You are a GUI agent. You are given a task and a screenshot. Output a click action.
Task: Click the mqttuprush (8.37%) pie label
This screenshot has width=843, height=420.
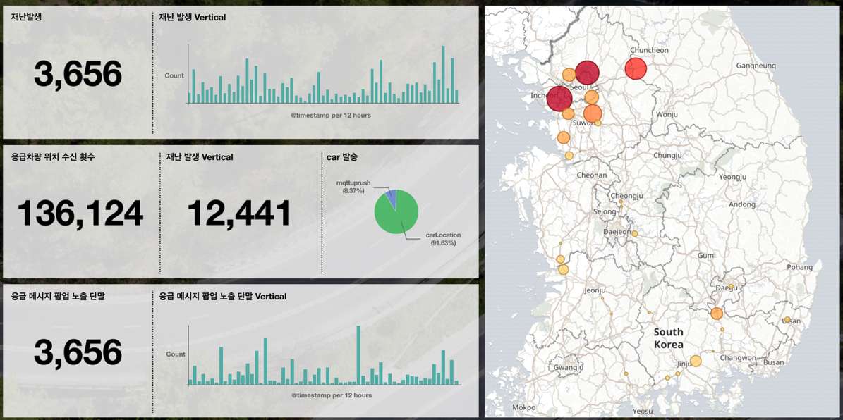pos(353,186)
